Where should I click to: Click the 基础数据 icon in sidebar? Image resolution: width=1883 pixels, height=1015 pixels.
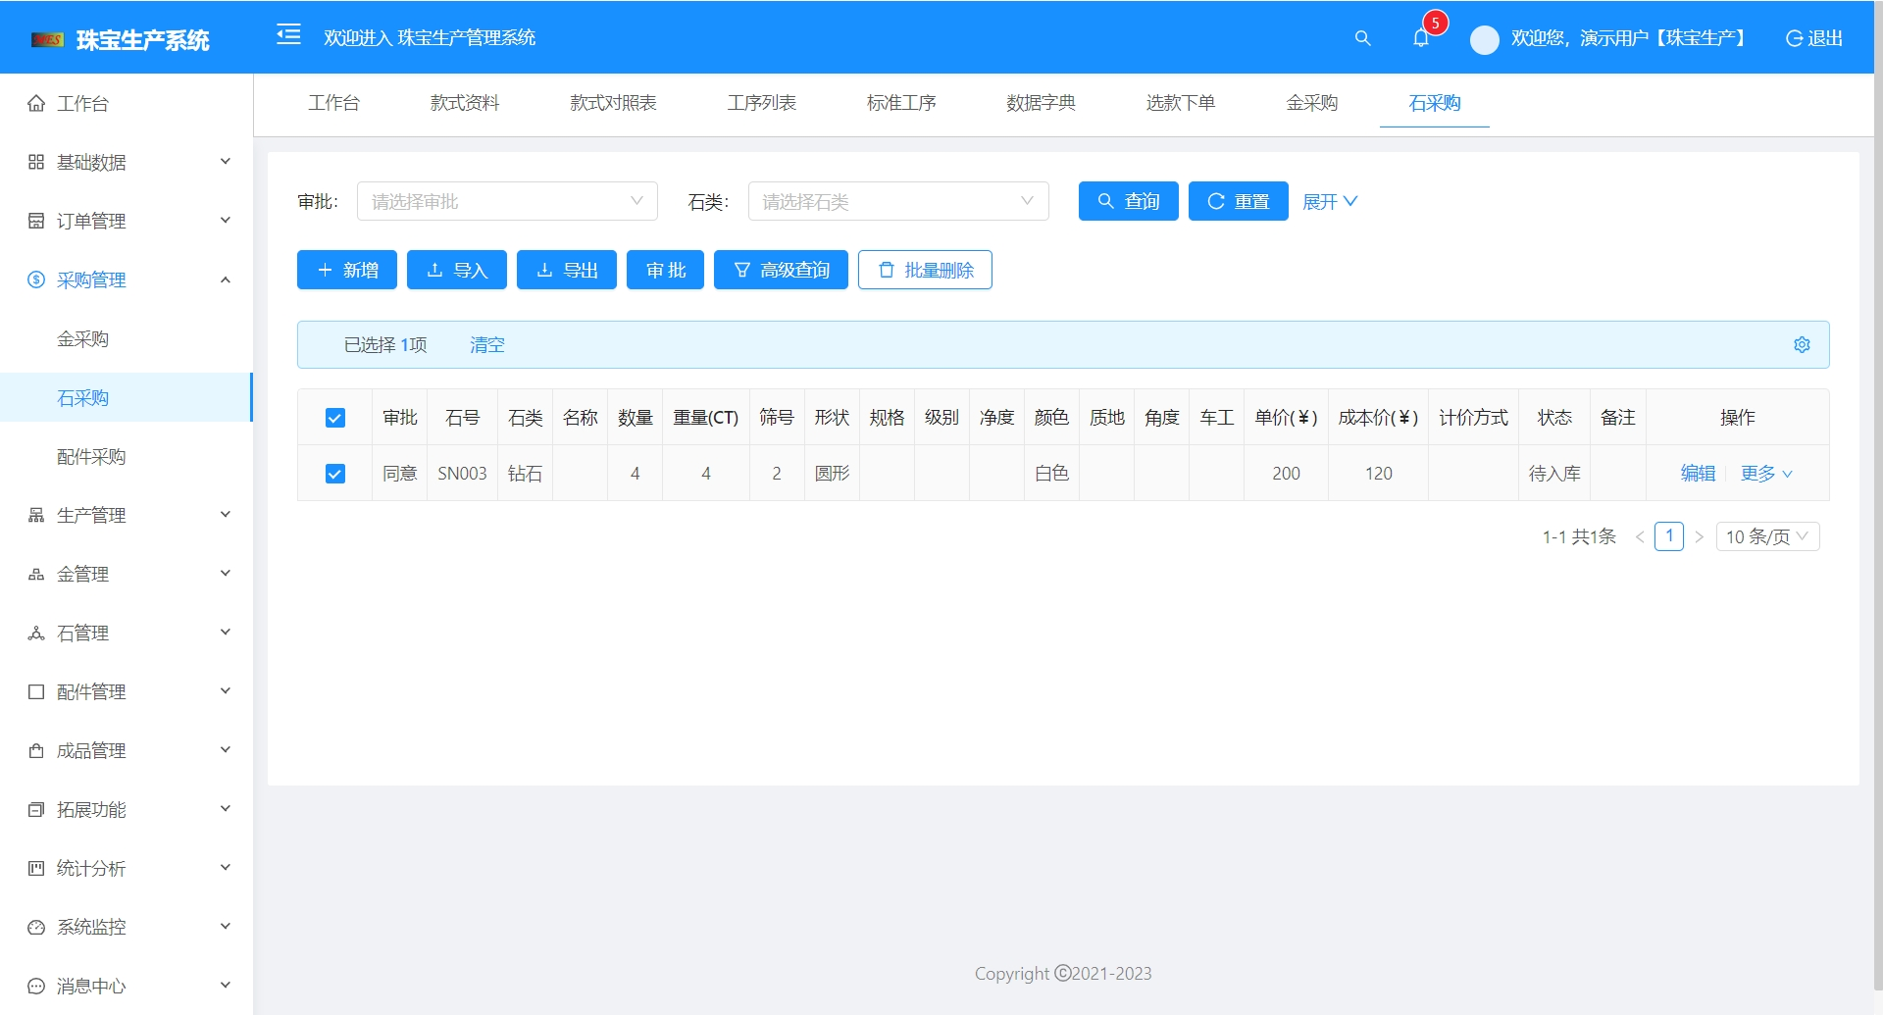pos(35,161)
